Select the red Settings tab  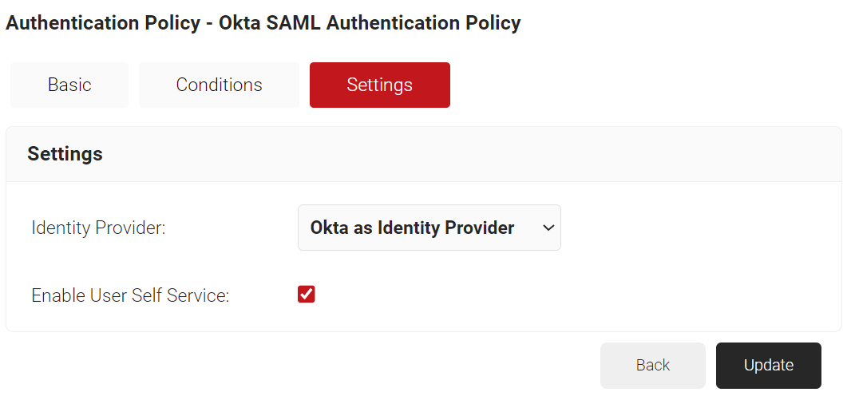(x=380, y=85)
